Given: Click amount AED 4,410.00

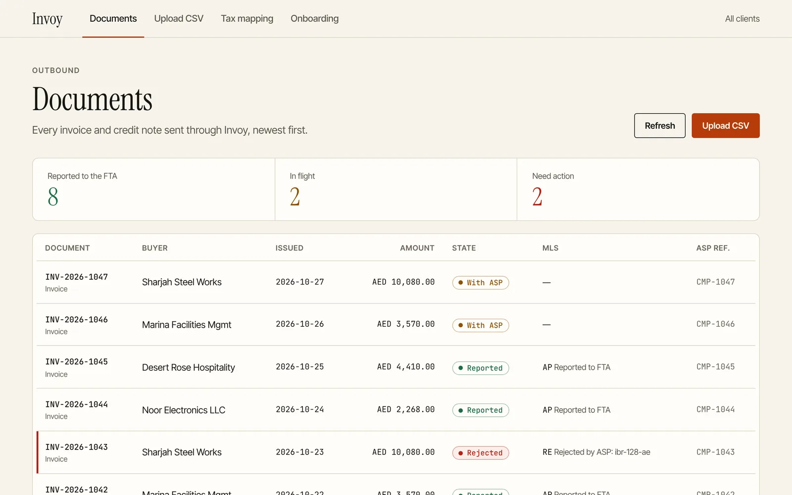Looking at the screenshot, I should (406, 367).
